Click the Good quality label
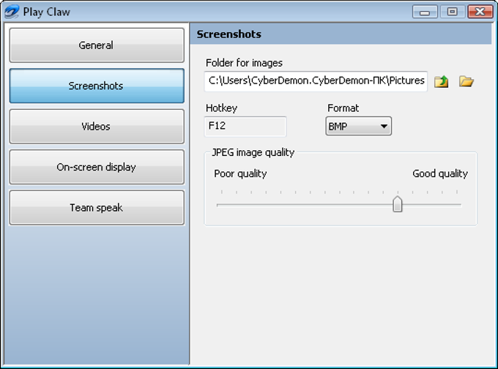 coord(440,174)
